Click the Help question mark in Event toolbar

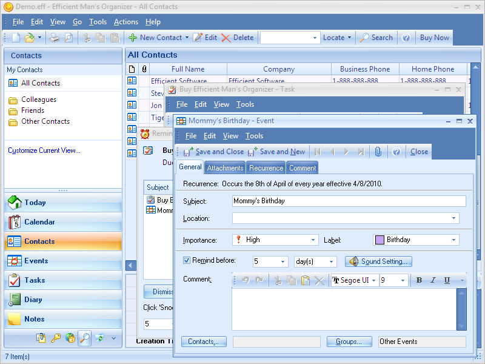tap(396, 152)
